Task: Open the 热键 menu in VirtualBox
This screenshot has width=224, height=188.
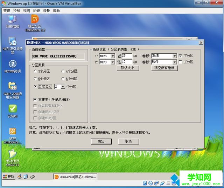Action: (x=36, y=11)
